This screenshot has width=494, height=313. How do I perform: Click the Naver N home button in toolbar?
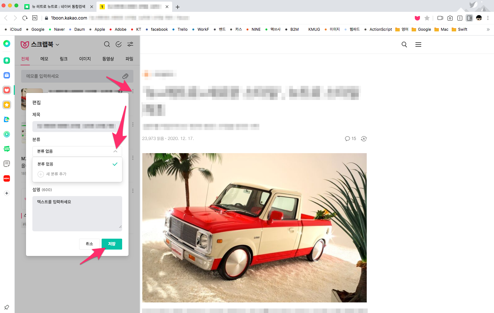[x=35, y=18]
